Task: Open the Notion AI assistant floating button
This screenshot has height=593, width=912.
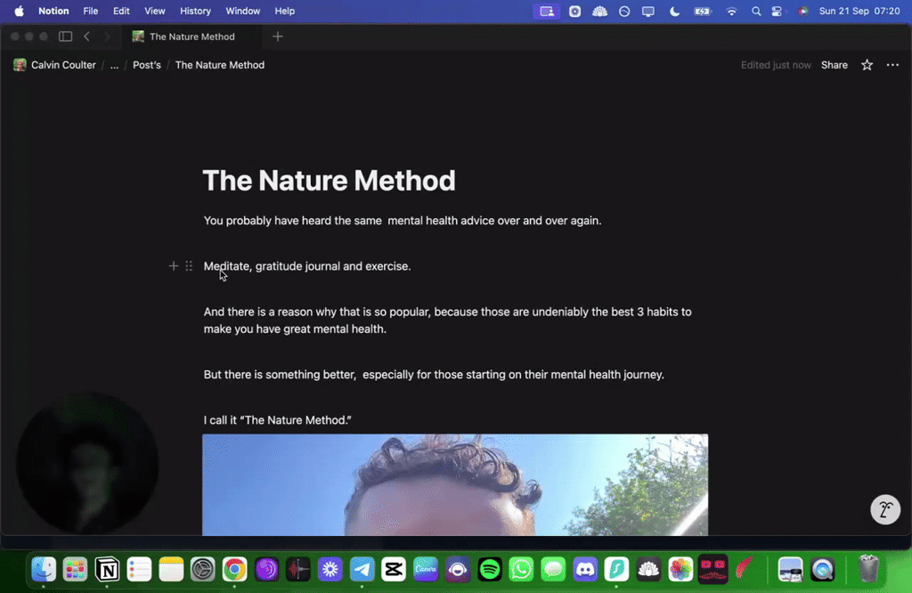Action: coord(884,509)
